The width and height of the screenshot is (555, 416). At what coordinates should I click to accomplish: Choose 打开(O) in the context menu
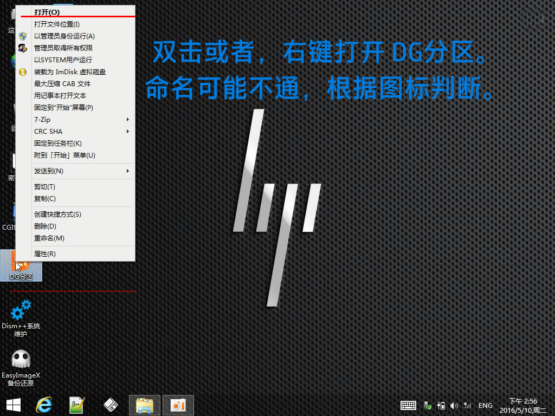click(x=75, y=12)
